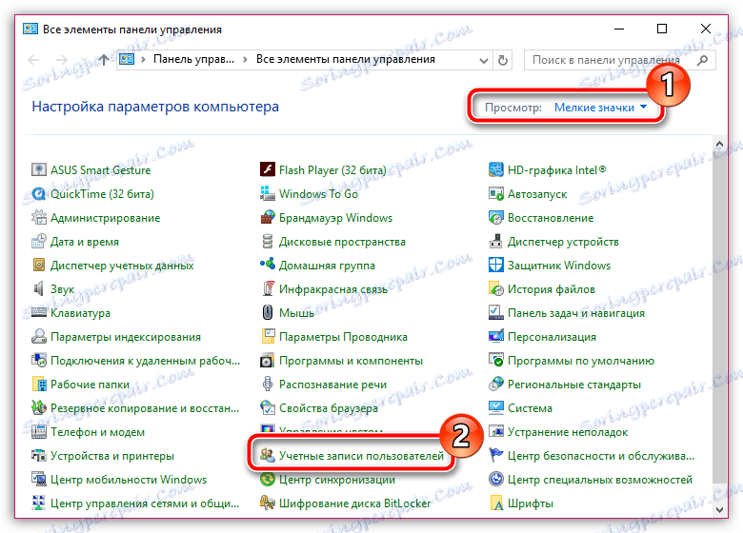Click the Шифрование диска BitLocker icon
Screen dimensions: 743x533
[268, 503]
